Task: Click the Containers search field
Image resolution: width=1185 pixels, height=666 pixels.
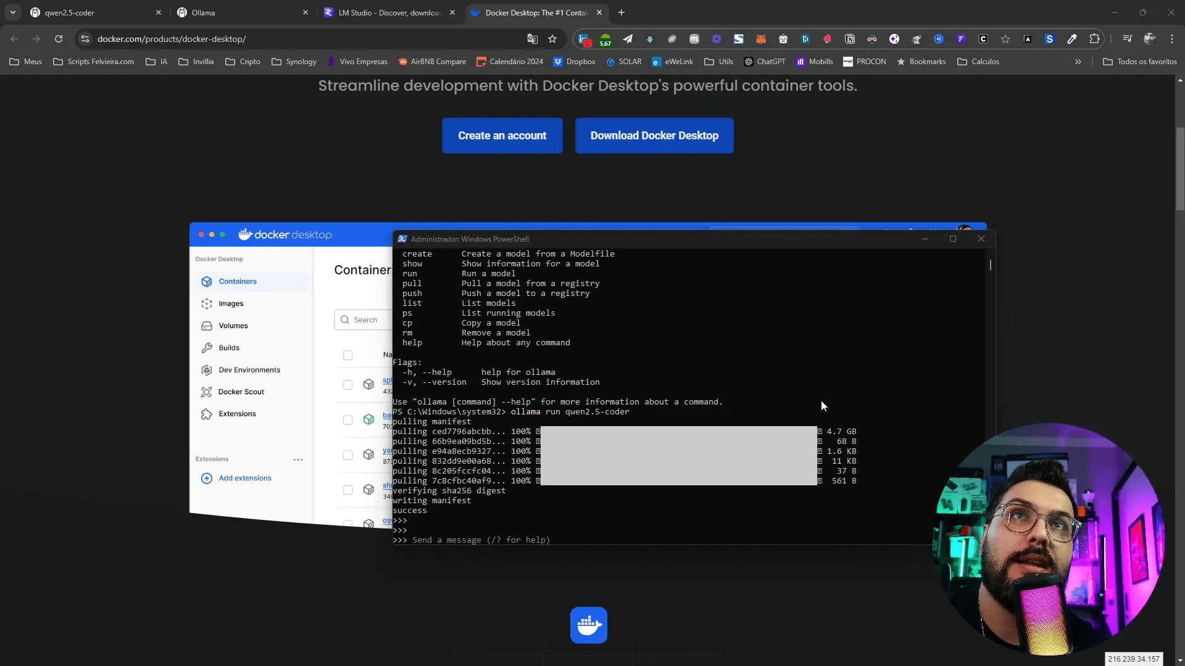Action: (x=364, y=320)
